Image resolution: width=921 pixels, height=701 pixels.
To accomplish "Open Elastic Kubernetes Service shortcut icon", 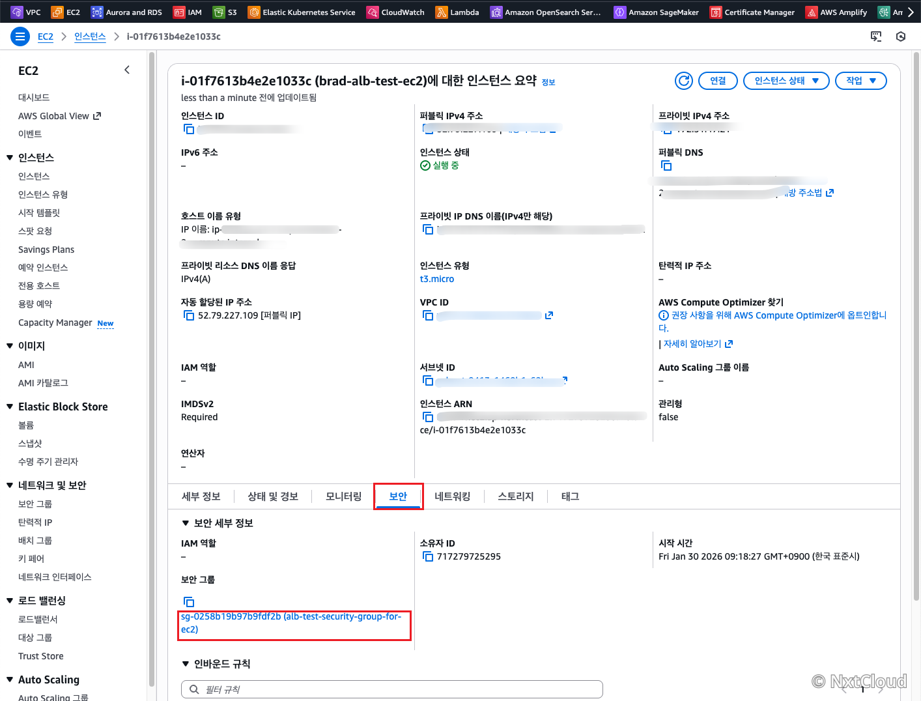I will [x=254, y=12].
